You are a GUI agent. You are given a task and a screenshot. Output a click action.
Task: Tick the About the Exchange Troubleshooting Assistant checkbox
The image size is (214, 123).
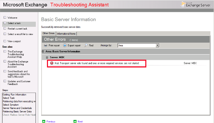[5, 61]
